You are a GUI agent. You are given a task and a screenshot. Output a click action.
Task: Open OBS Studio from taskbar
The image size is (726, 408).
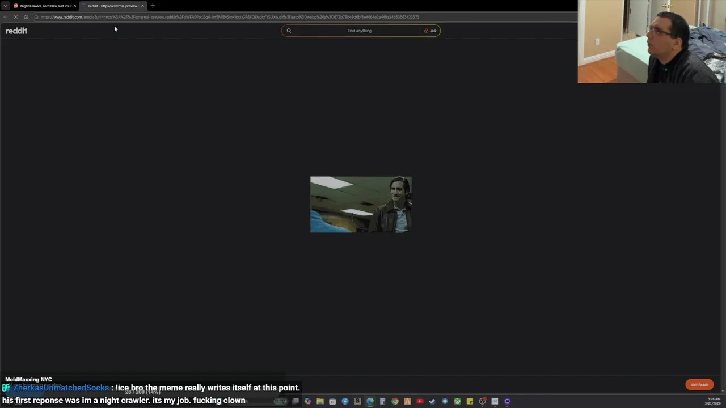pos(482,401)
